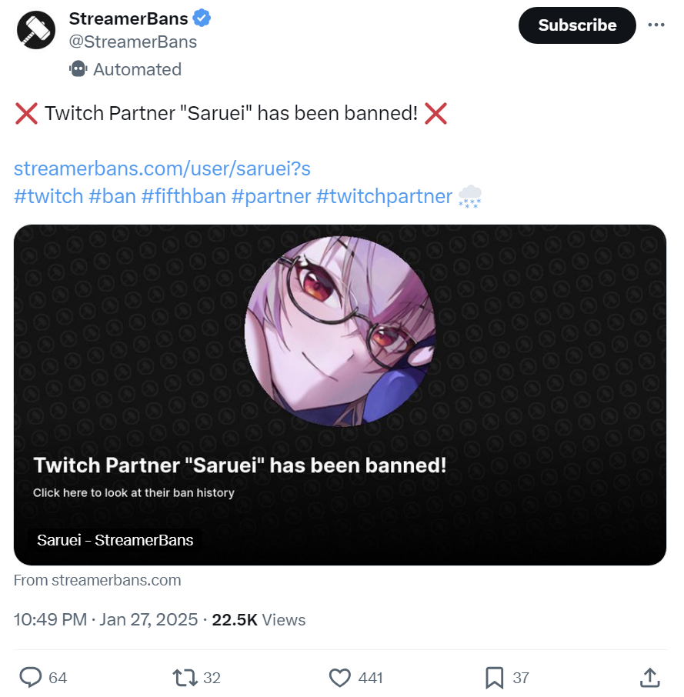The image size is (684, 697).
Task: Select the #partner hashtag
Action: pyautogui.click(x=271, y=196)
